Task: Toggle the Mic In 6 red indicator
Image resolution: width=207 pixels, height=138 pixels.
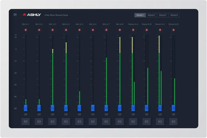Action: (x=93, y=30)
